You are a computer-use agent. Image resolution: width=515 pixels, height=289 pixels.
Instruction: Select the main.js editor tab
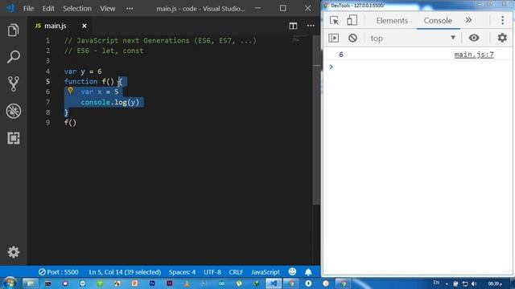pos(55,26)
